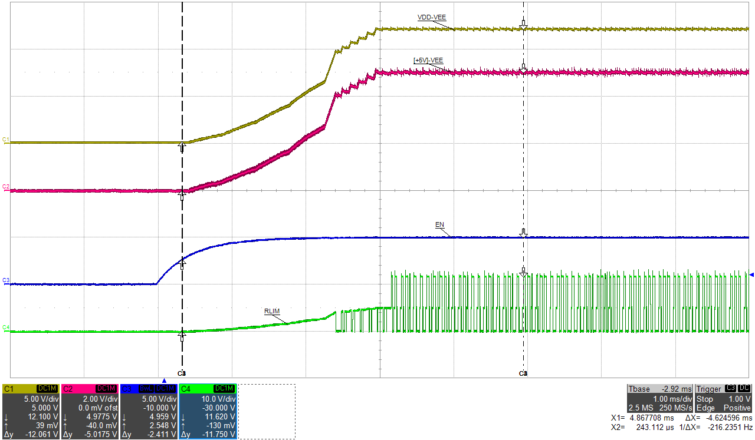This screenshot has width=755, height=440.
Task: Click the highlighted green C4 channel descriptor
Action: click(207, 412)
